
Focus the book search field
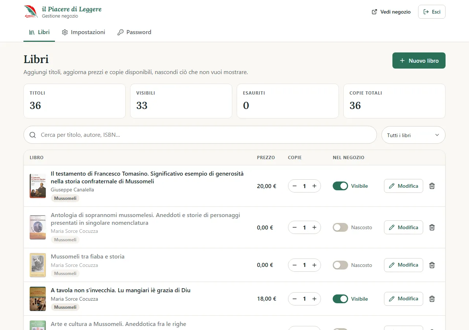(x=200, y=135)
